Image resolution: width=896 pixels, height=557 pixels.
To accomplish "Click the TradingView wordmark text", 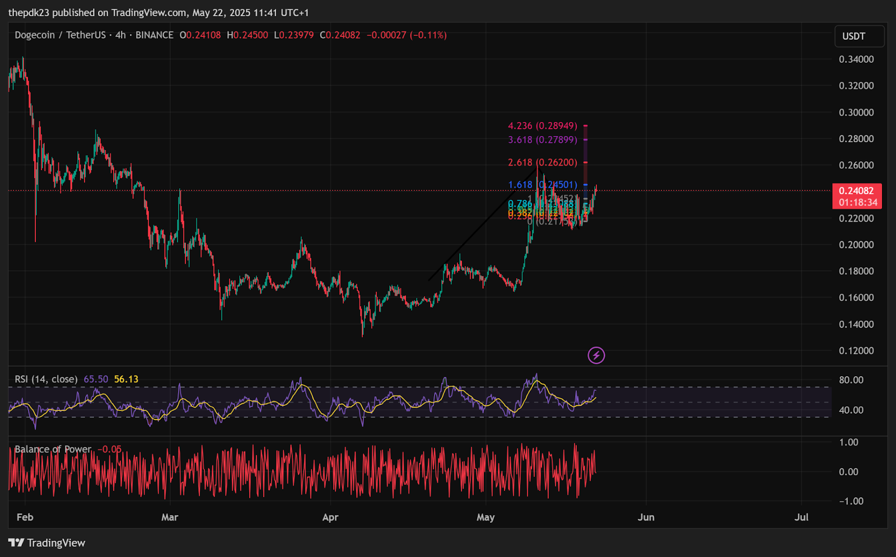I will coord(56,542).
